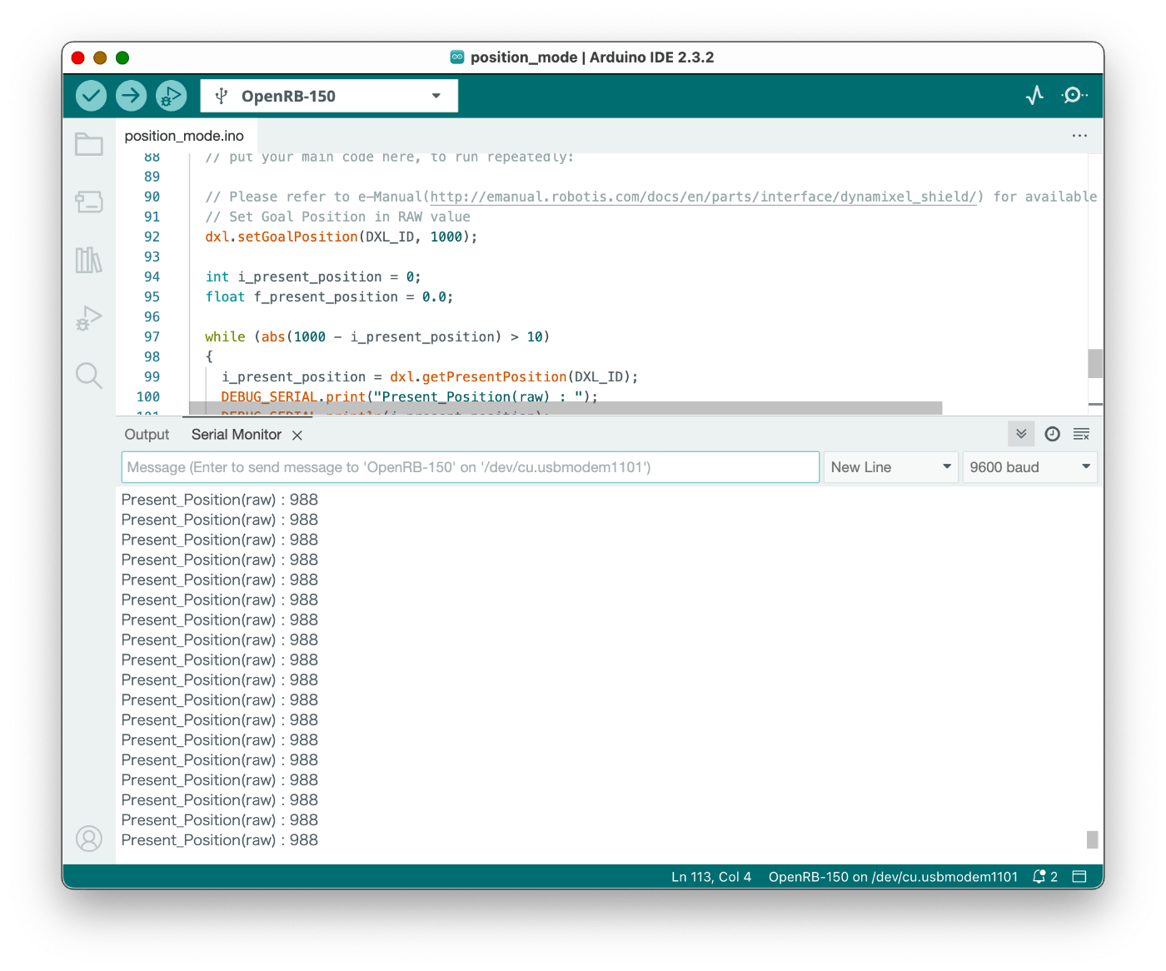Click the Serial Monitor vertical scrollbar thumb

[x=1093, y=839]
